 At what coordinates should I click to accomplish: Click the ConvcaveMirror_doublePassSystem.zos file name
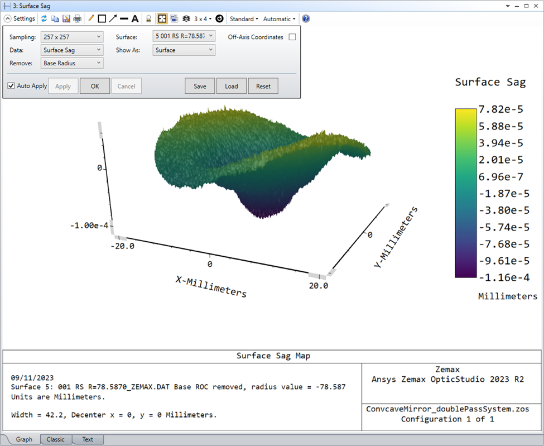point(447,409)
